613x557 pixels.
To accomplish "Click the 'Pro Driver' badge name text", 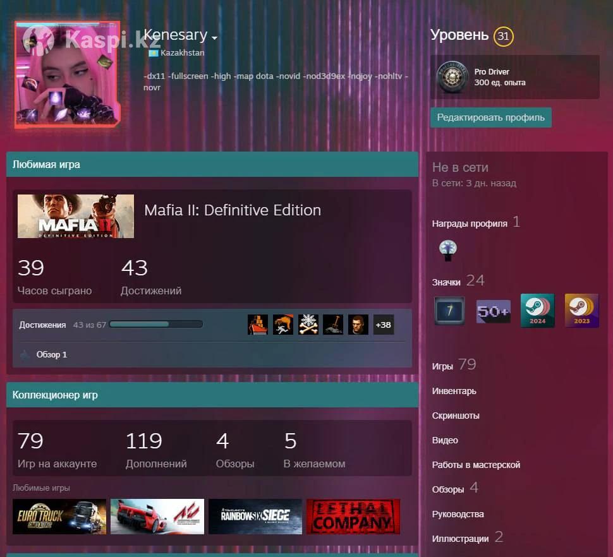I will 492,72.
